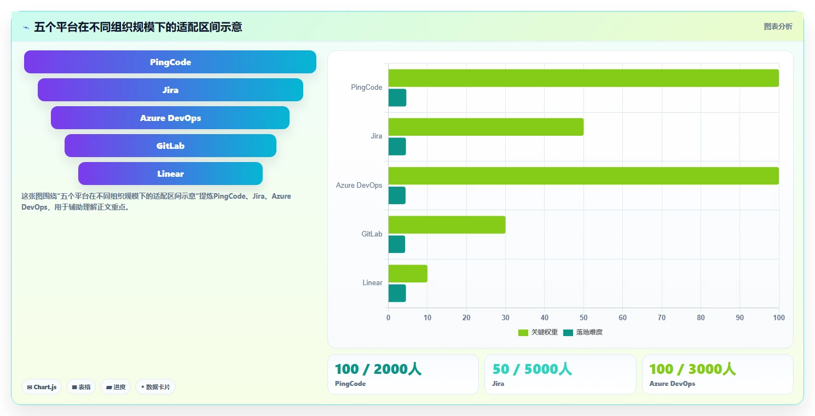Screen dimensions: 815x416
Task: Select the GitLab funnel bar
Action: (170, 146)
